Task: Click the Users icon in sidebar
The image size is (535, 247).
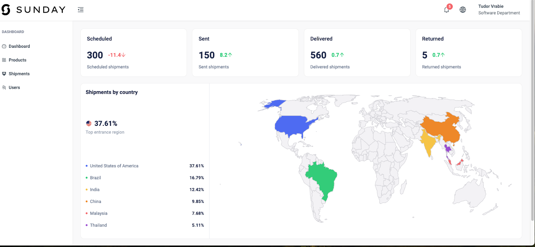Action: [4, 87]
